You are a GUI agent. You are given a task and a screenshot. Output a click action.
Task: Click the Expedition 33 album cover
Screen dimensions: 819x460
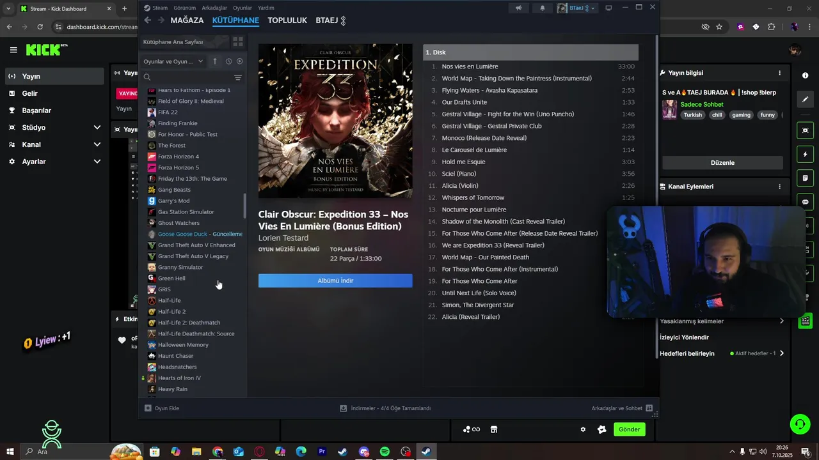tap(335, 121)
